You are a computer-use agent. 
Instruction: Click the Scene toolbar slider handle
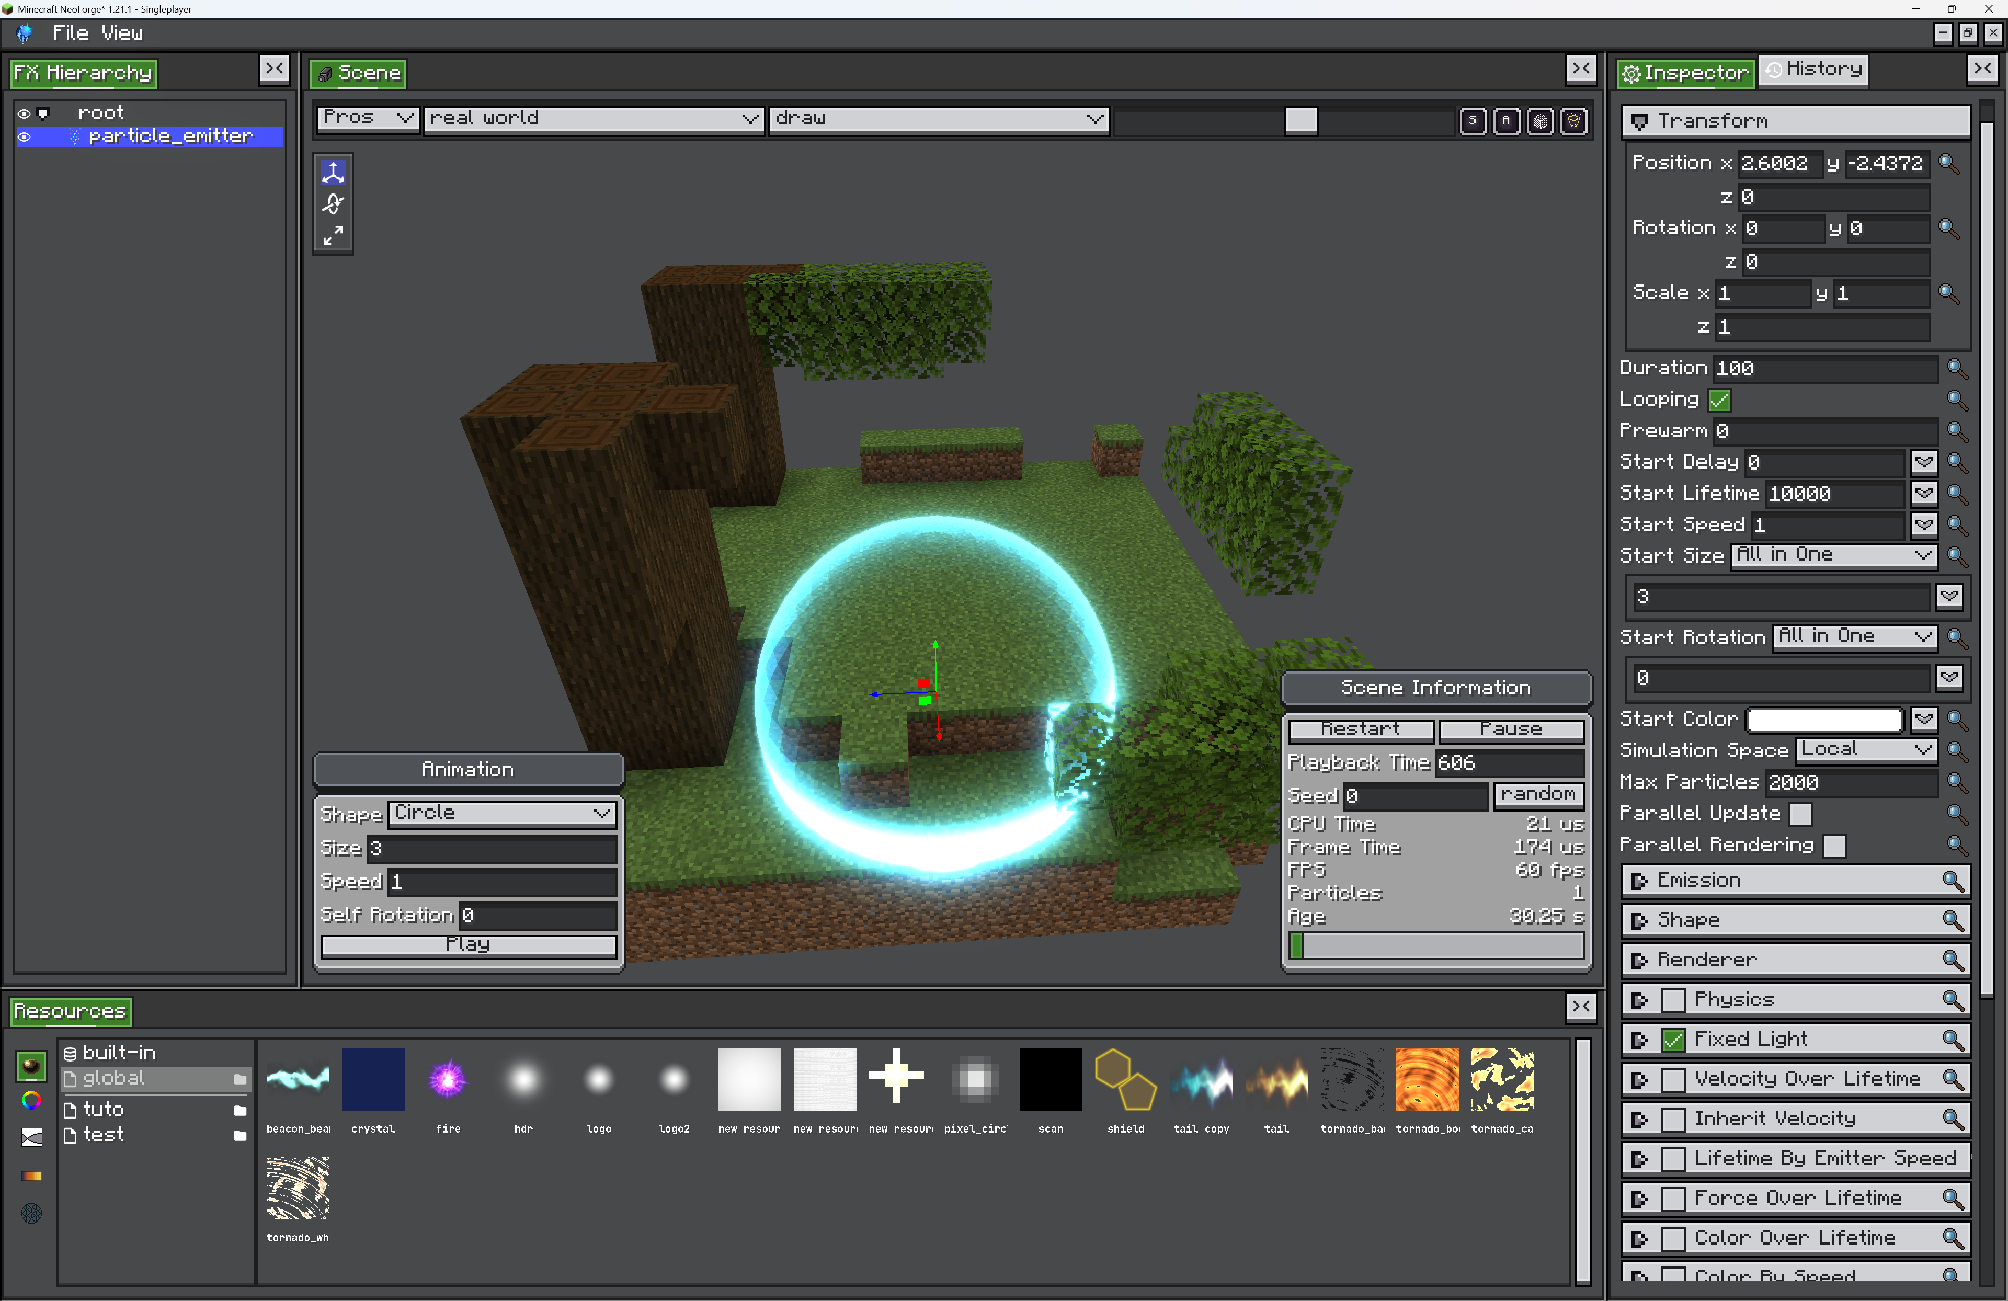pyautogui.click(x=1300, y=121)
